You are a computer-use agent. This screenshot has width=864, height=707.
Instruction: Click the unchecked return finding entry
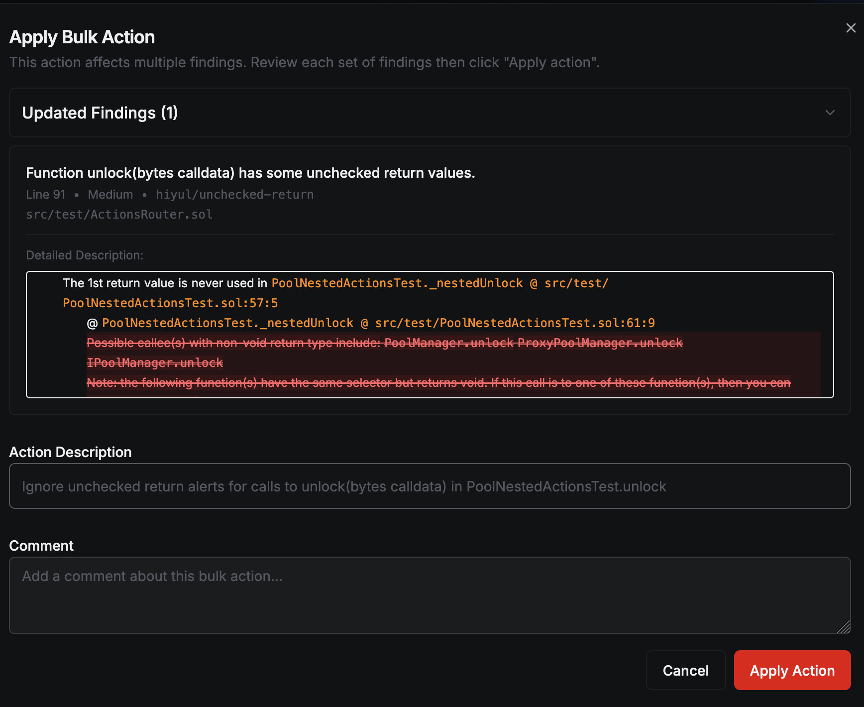(x=250, y=173)
